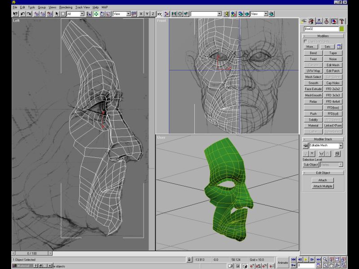Click the selection lock icon

[x=189, y=260]
